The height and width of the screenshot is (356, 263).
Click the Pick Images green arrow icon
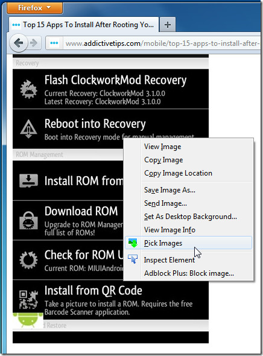pyautogui.click(x=133, y=243)
